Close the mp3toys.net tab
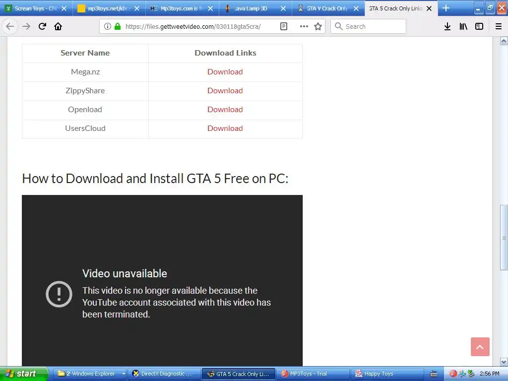The width and height of the screenshot is (508, 381). point(137,8)
